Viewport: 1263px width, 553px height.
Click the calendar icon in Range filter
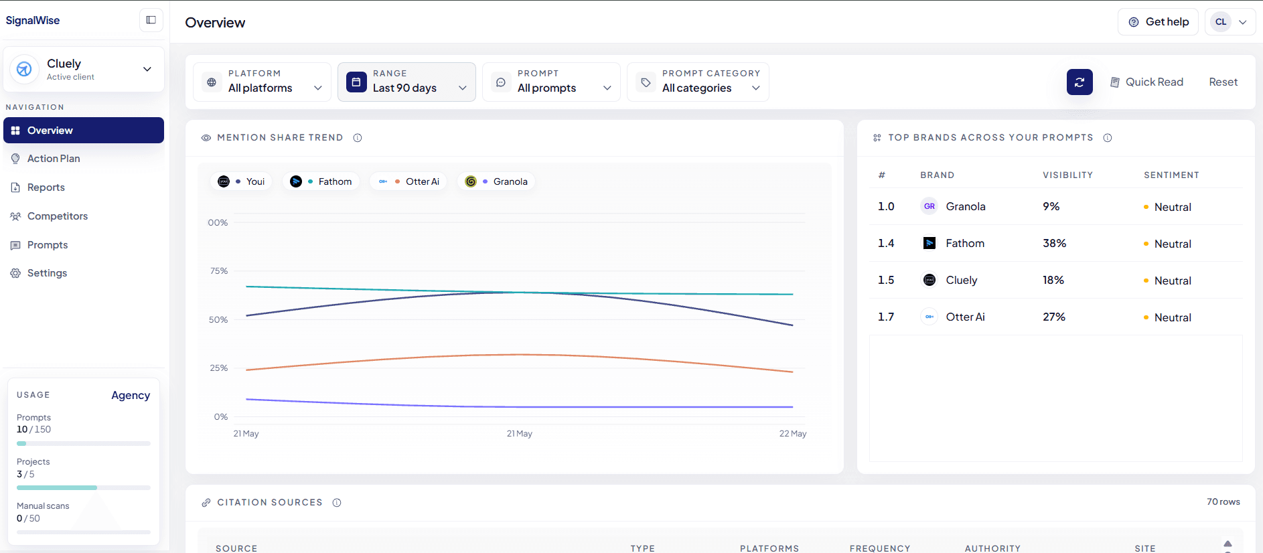(356, 82)
